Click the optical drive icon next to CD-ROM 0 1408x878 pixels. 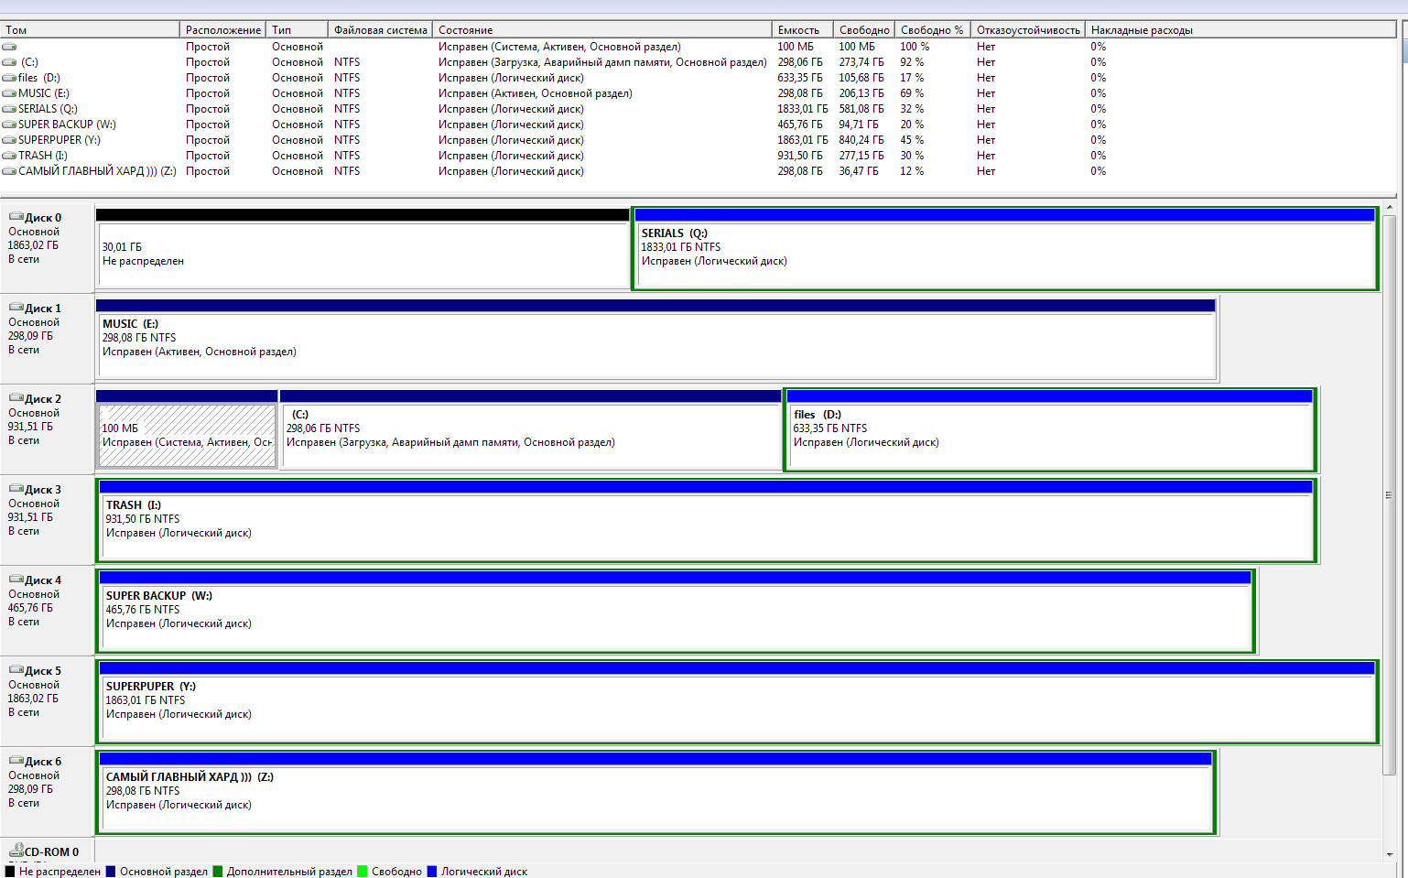click(16, 851)
